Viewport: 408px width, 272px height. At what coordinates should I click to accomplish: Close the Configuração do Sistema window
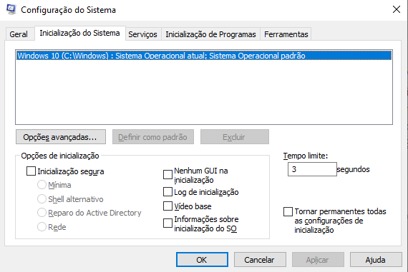tap(397, 9)
